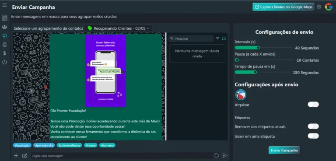The width and height of the screenshot is (336, 161).
Task: Open the hamburger menu icon
Action: coord(4,5)
